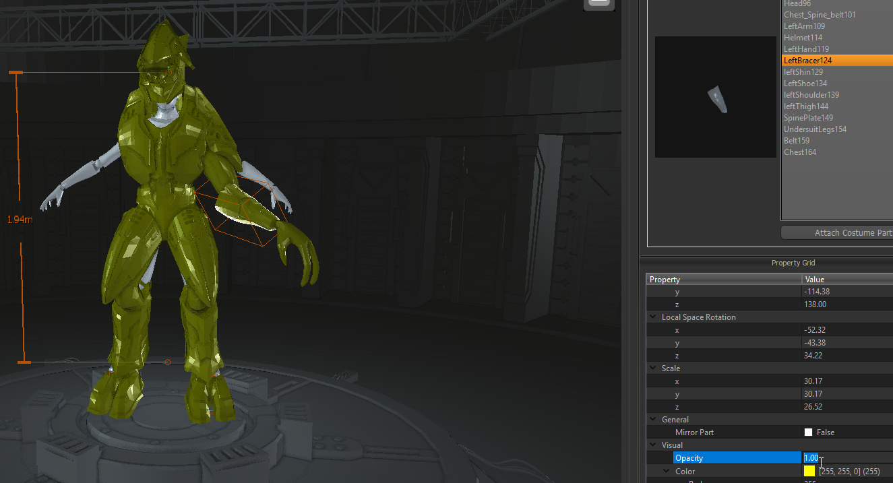893x483 pixels.
Task: Click the Value column header
Action: pos(847,280)
